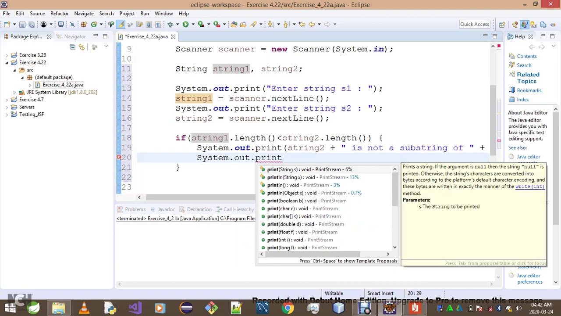Choose print(boolean b) proposal
Image resolution: width=561 pixels, height=316 pixels.
coord(307,201)
